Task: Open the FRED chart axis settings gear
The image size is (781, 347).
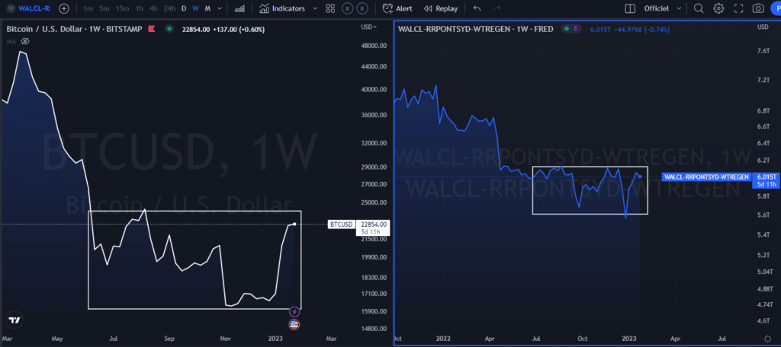Action: (767, 338)
